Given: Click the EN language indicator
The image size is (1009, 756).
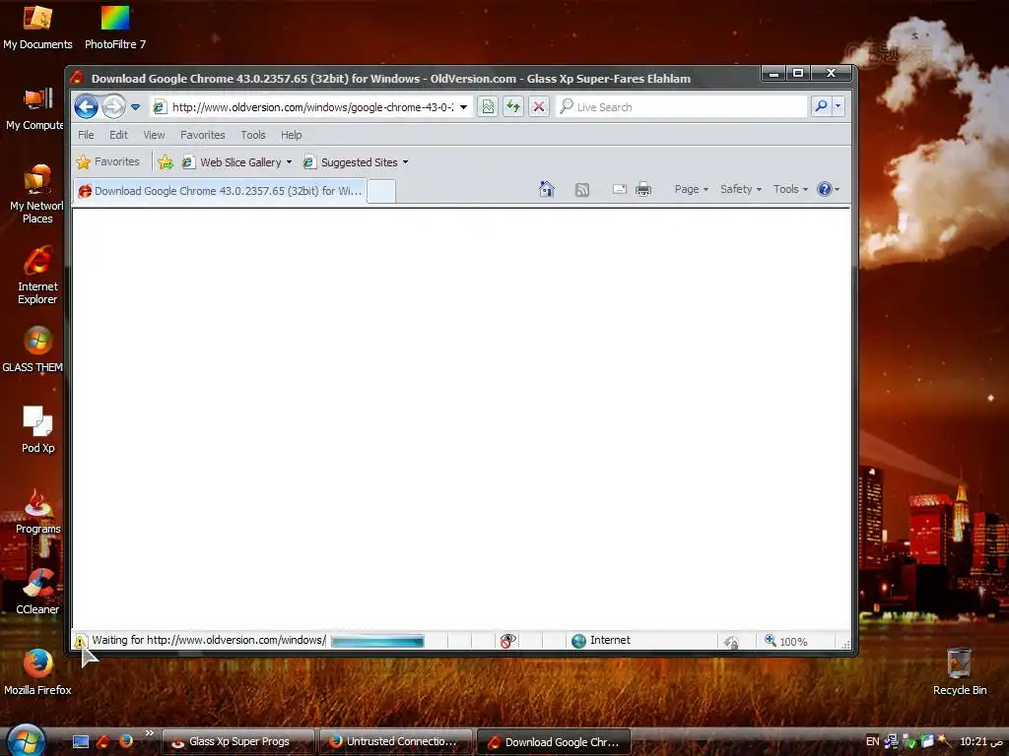Looking at the screenshot, I should coord(873,741).
